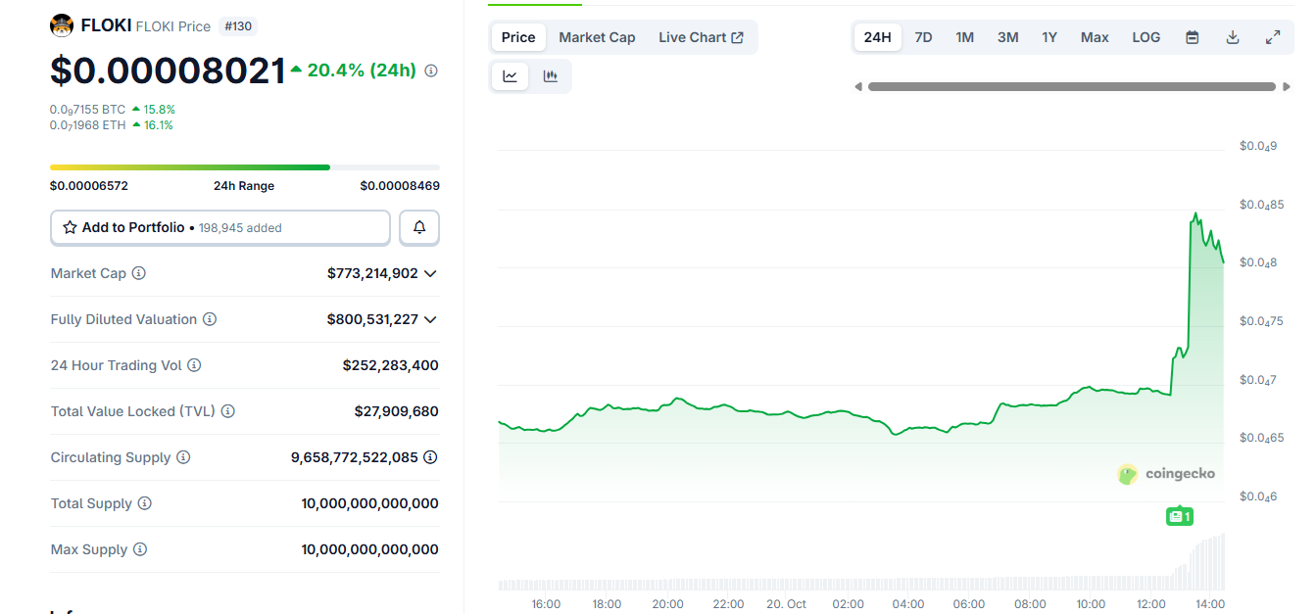
Task: Select the line chart view icon
Action: (x=511, y=76)
